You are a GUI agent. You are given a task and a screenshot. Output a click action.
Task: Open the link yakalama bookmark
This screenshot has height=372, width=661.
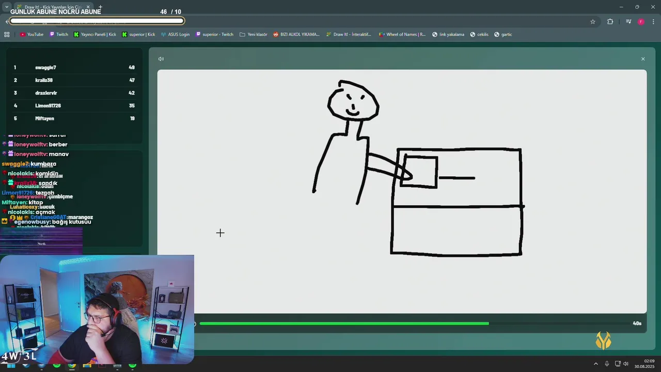[x=448, y=35]
